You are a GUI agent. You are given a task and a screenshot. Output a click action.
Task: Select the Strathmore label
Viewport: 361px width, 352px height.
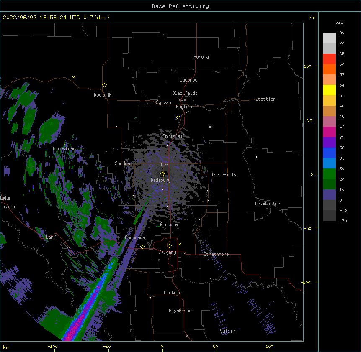click(x=216, y=254)
